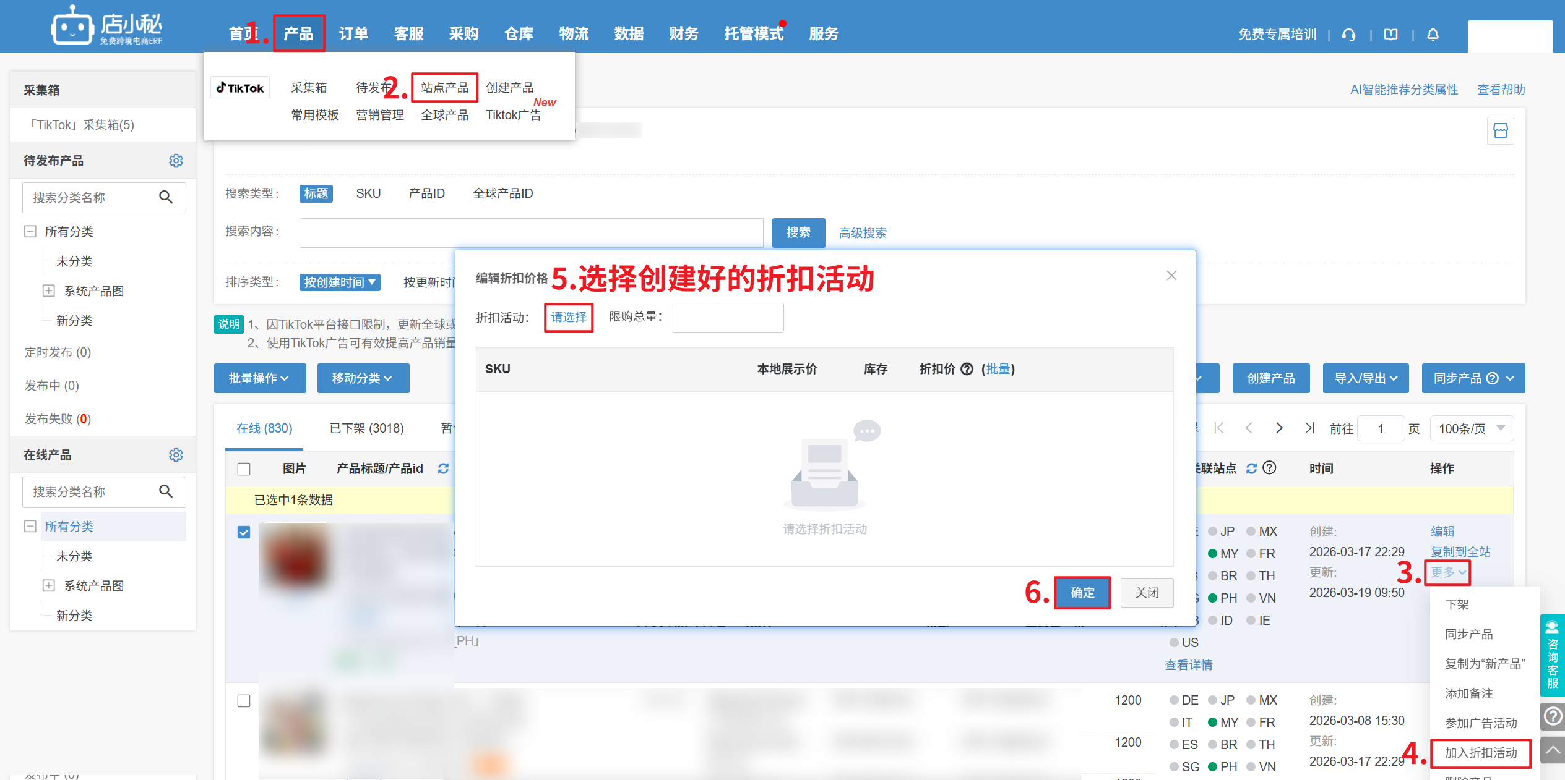Expand 系统产品图 under 待发布产品 tree
This screenshot has height=780, width=1565.
[49, 290]
